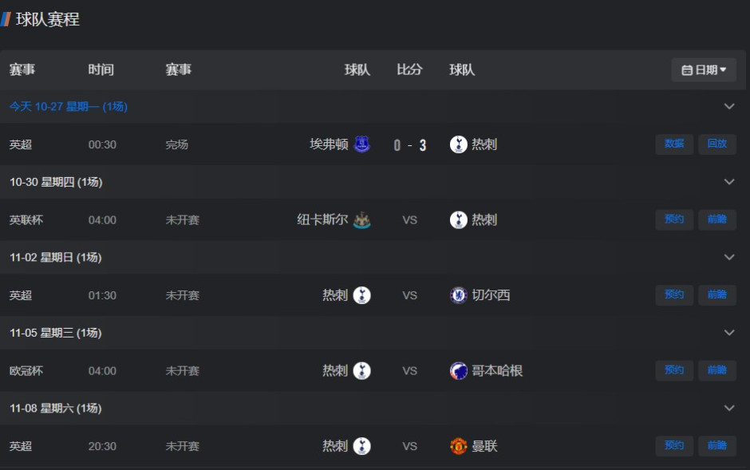Screen dimensions: 750x470
Task: Click Tottenham crest in the Chelsea match row
Action: [x=362, y=295]
